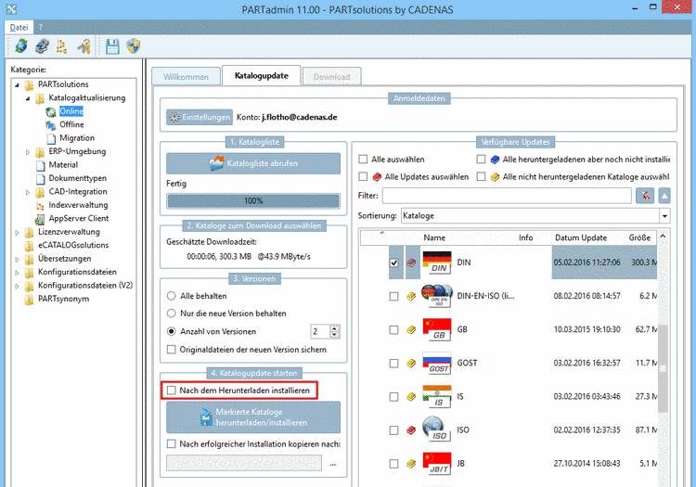Click Markierte Kataloge herunterladen/installieren button
The width and height of the screenshot is (696, 487).
click(x=253, y=417)
